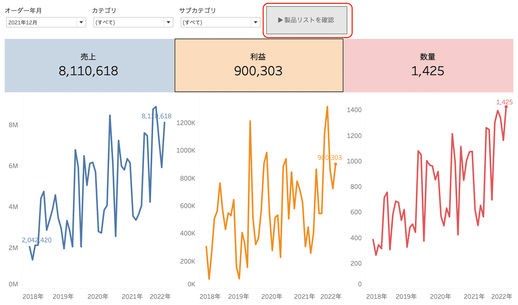The image size is (518, 305).
Task: Click the 800 axis label on quantity chart
Action: (x=356, y=187)
